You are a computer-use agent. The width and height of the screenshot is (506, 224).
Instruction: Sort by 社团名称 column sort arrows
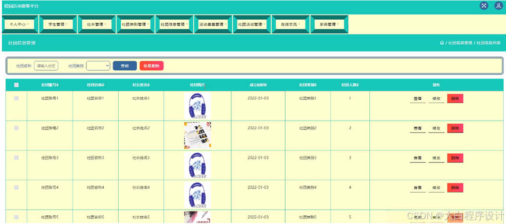coord(103,85)
